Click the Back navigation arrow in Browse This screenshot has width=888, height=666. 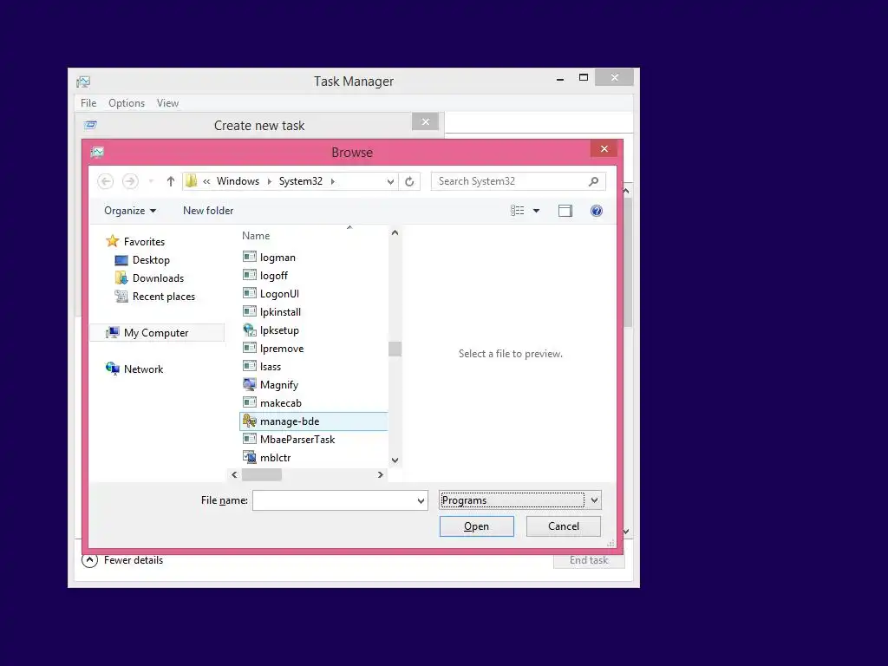point(105,181)
